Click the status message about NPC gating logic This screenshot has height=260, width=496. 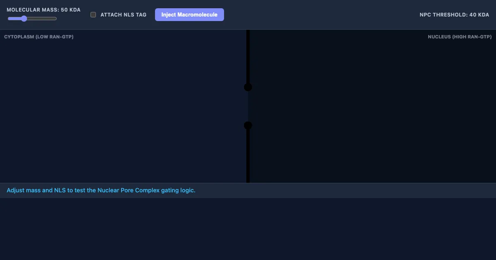click(x=101, y=191)
